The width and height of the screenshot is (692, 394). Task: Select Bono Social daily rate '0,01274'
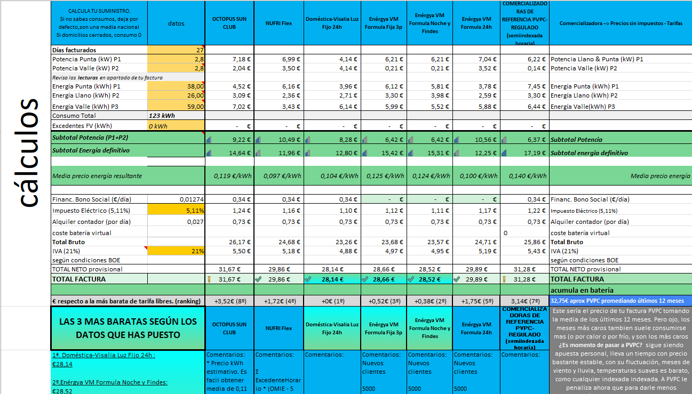click(x=176, y=199)
